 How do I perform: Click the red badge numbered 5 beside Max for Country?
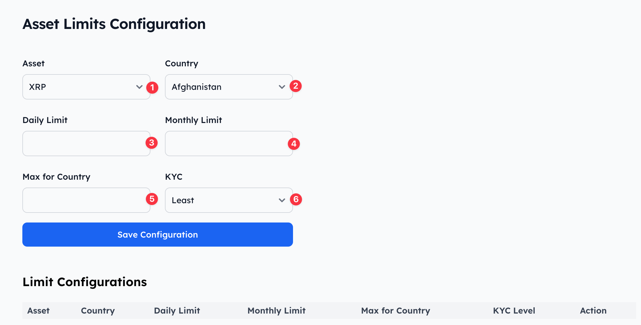(x=152, y=199)
